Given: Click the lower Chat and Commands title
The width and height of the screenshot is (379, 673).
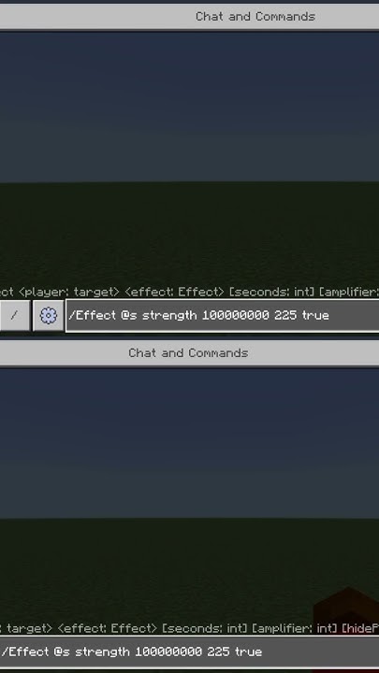Looking at the screenshot, I should pyautogui.click(x=188, y=352).
